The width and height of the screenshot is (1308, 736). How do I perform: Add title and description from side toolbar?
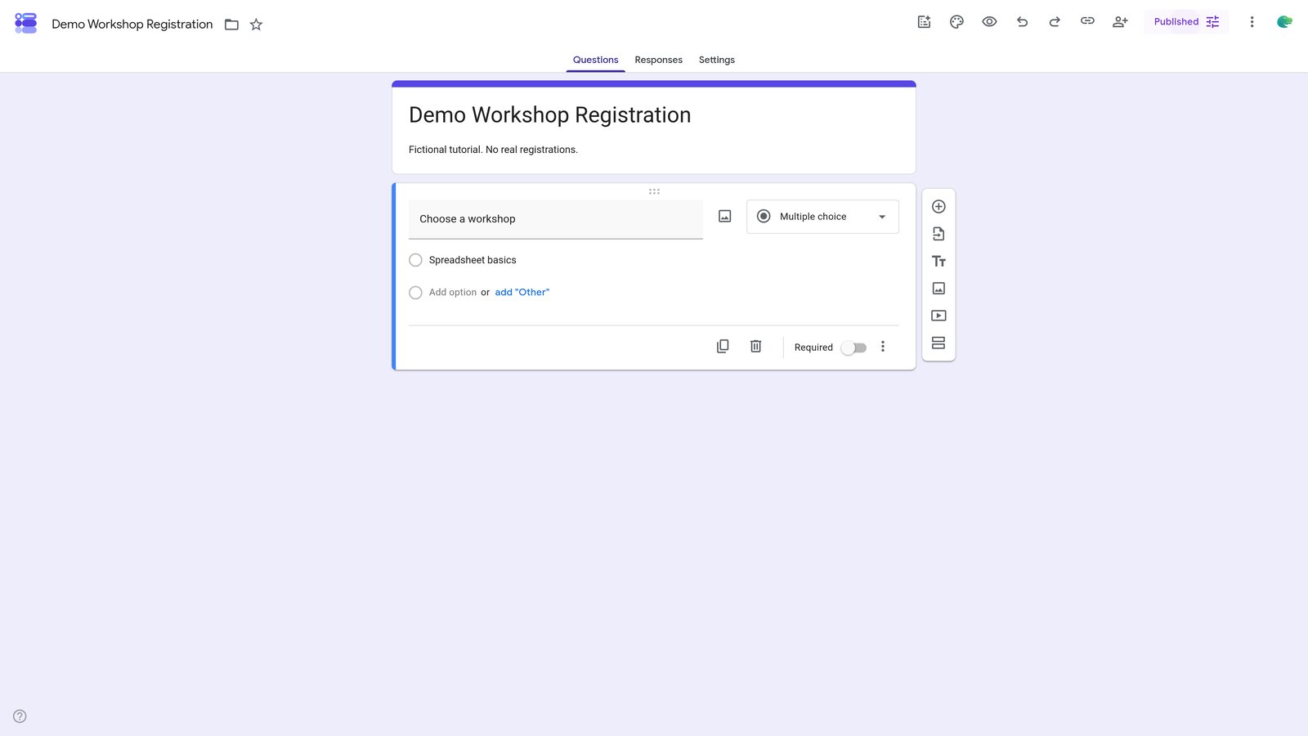pos(938,262)
